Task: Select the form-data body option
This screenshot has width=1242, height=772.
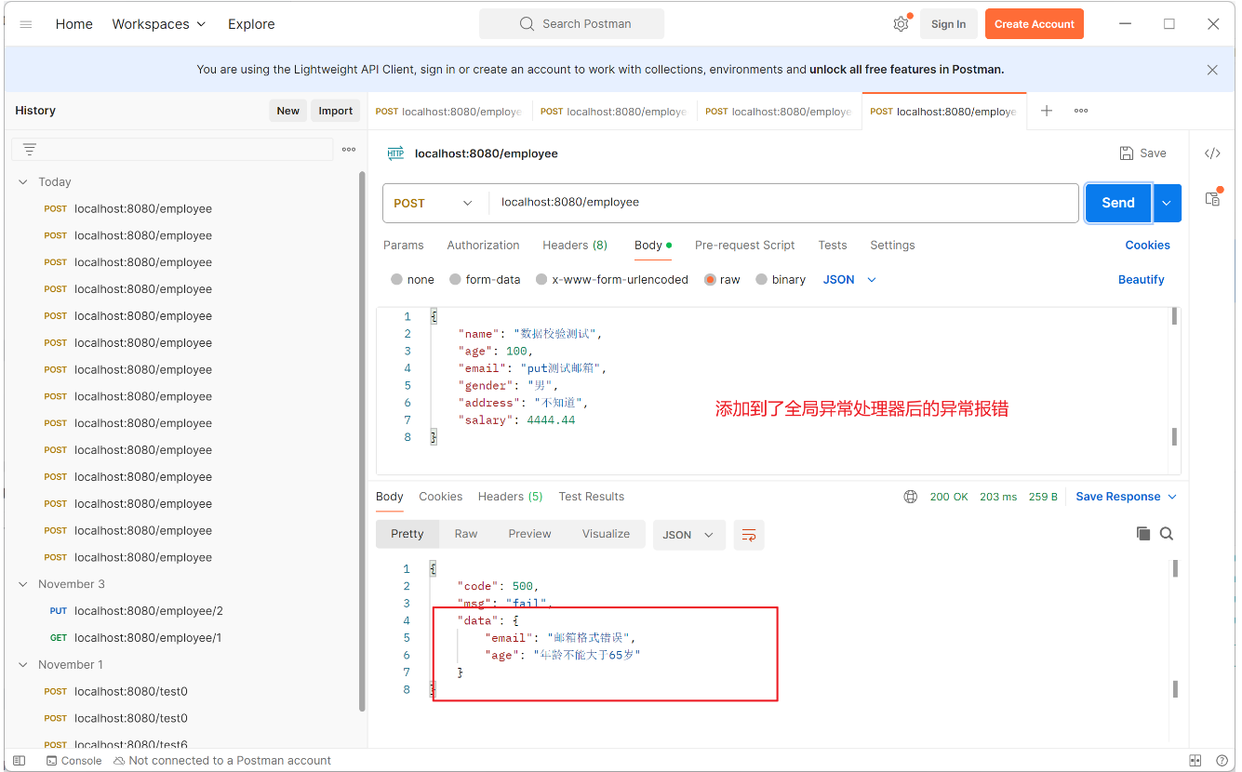Action: tap(485, 280)
